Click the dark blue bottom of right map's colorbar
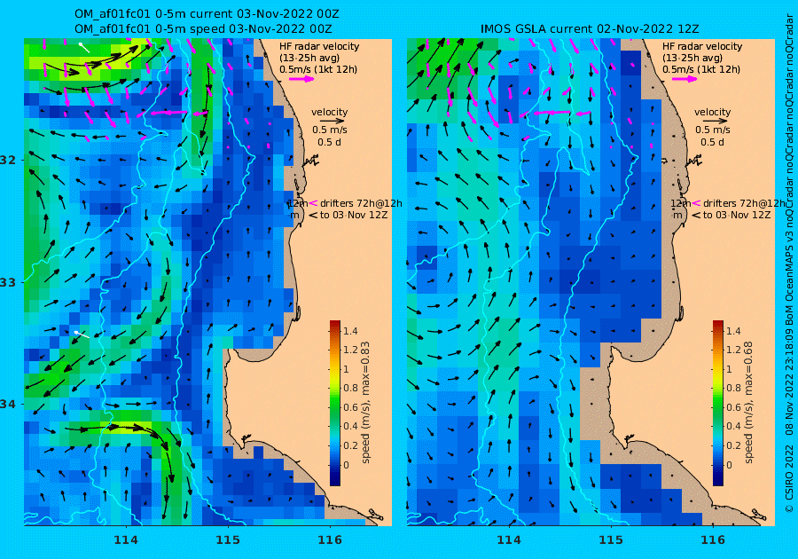 point(717,480)
